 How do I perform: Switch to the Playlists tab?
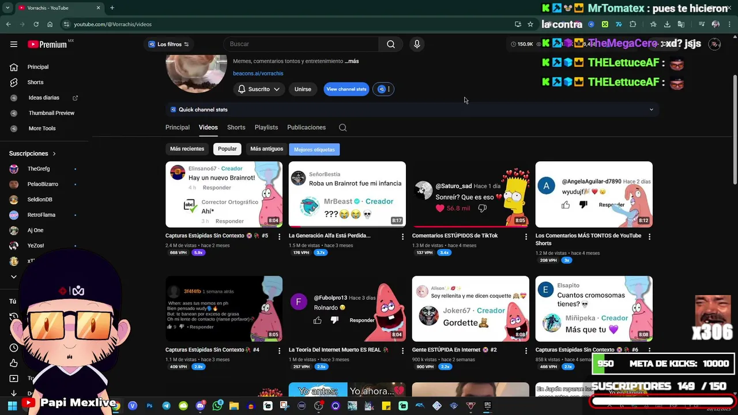[266, 127]
